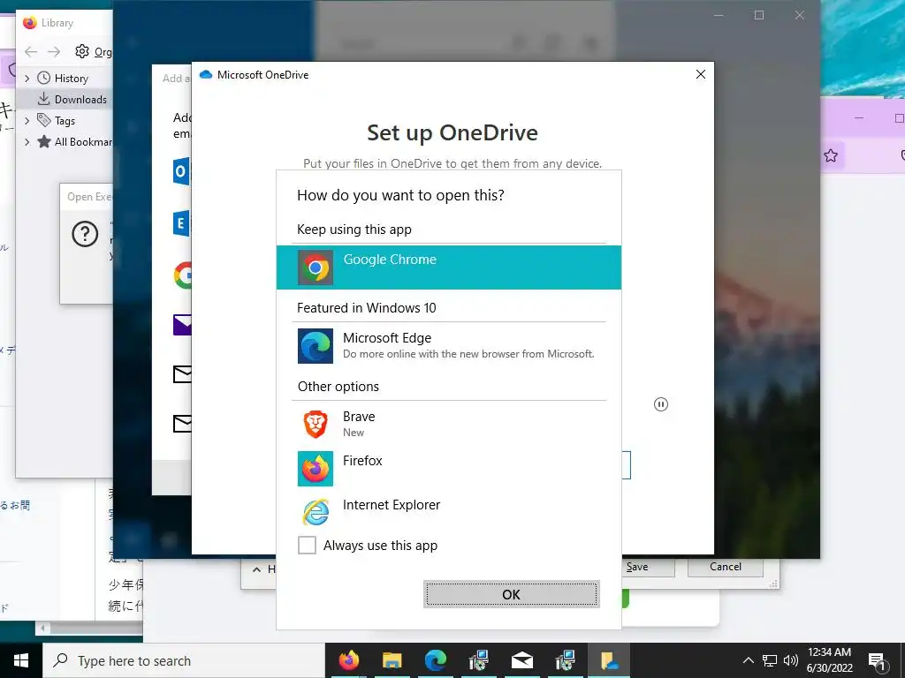Click the Yahoo mail icon in Add account
The width and height of the screenshot is (905, 678).
click(182, 325)
